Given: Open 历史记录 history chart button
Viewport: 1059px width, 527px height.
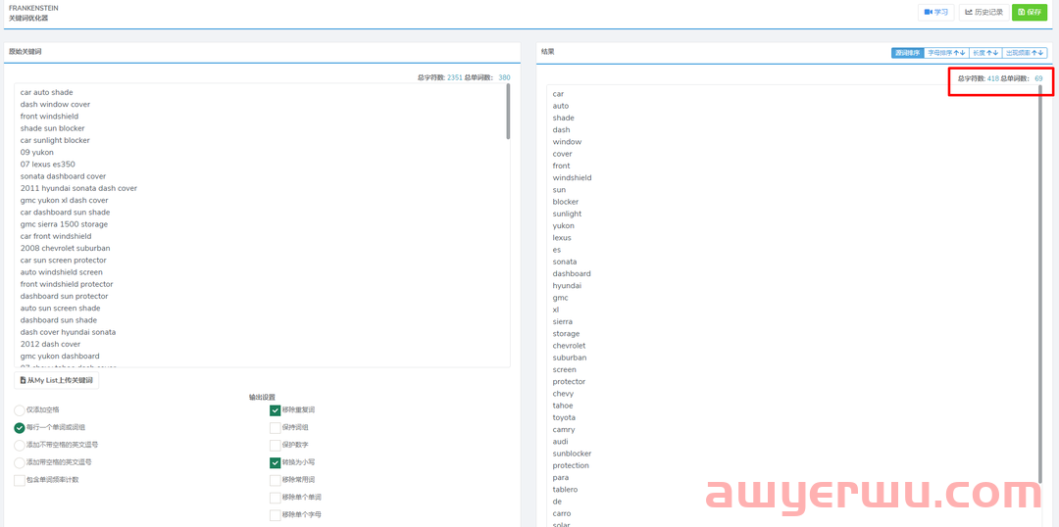Looking at the screenshot, I should coord(983,13).
